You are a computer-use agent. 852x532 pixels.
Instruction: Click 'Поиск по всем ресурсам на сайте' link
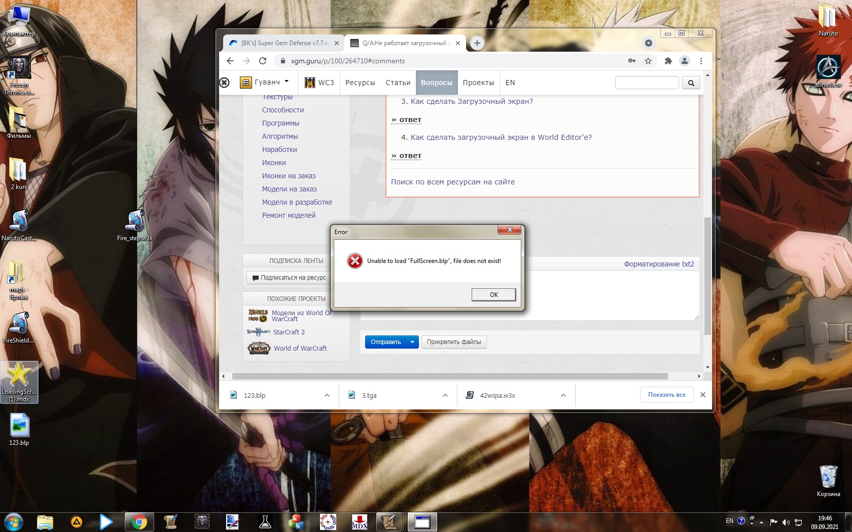[453, 182]
